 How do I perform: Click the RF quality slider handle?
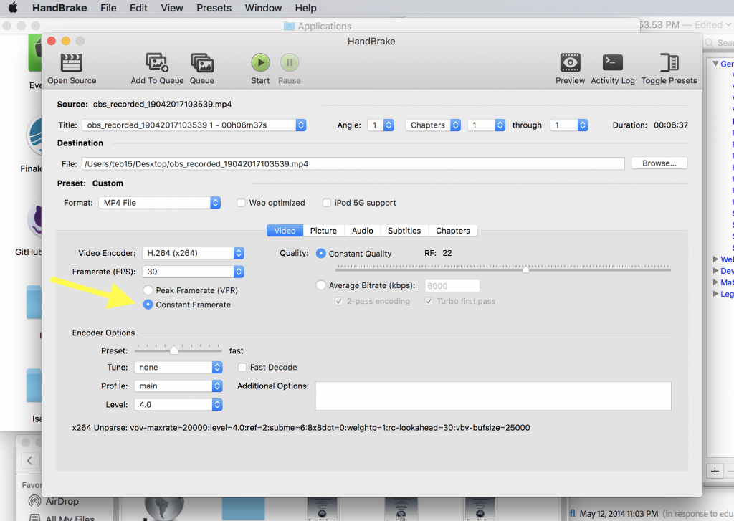(525, 269)
